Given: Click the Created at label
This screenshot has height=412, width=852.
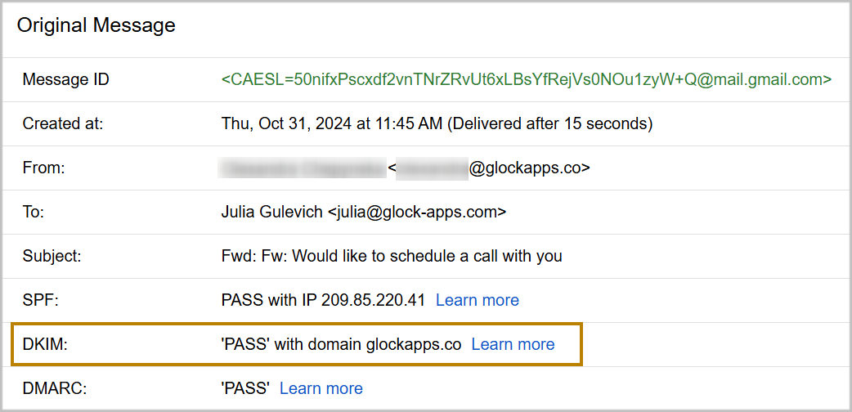Looking at the screenshot, I should pos(63,124).
